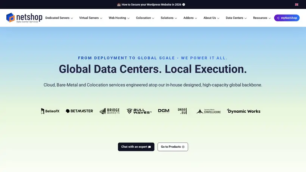
Task: Expand the Solutions chevron
Action: tap(176, 18)
